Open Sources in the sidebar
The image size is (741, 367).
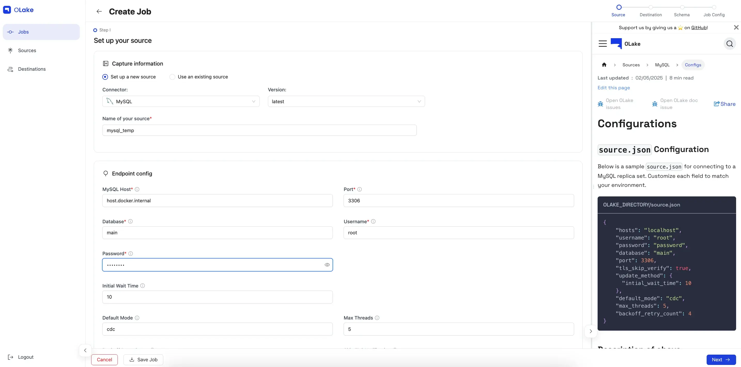click(x=27, y=51)
